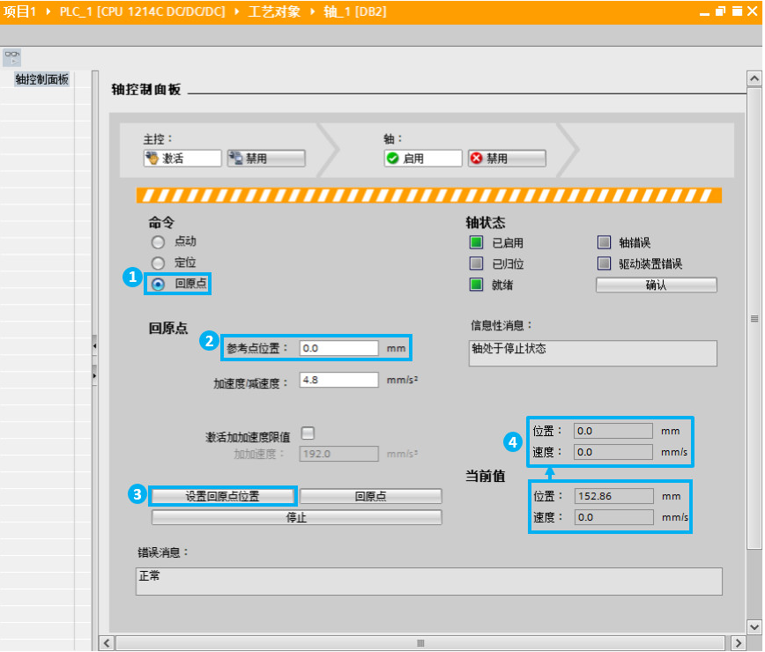The height and width of the screenshot is (652, 765).
Task: Click the disabled 加加速度 field showing 192.0
Action: [338, 454]
